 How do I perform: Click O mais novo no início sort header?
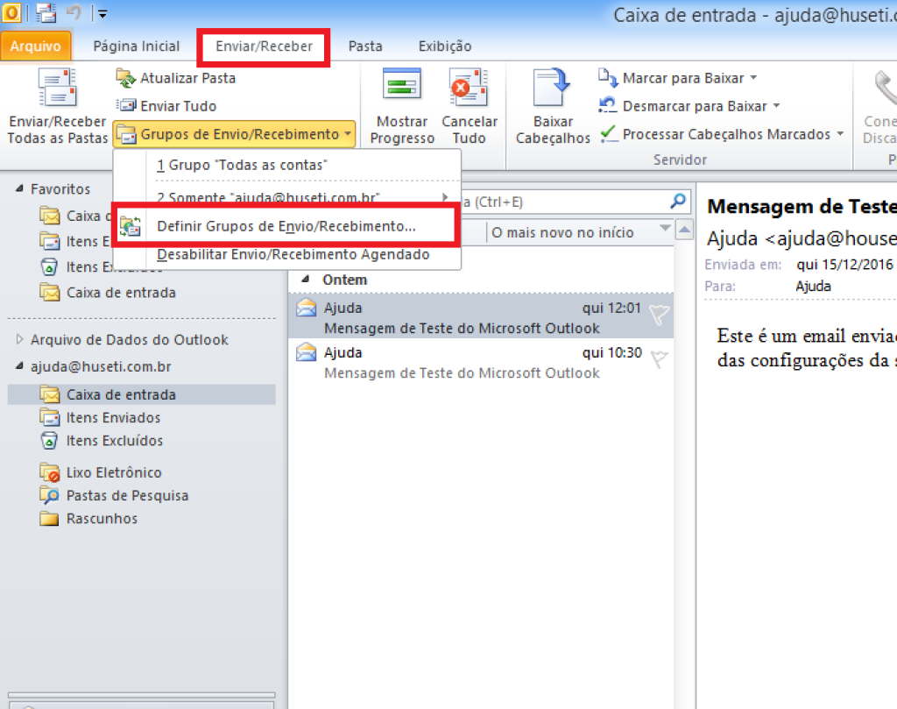(x=562, y=232)
